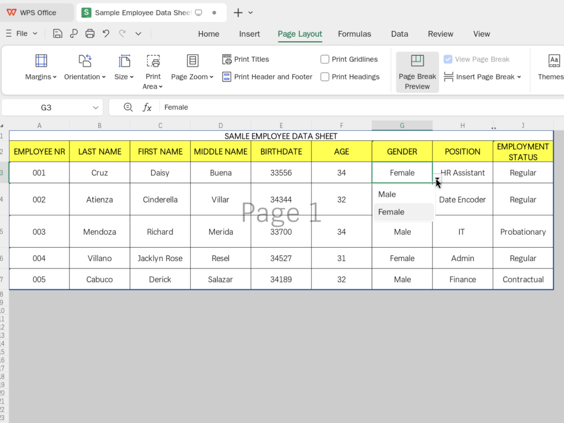
Task: Click Print Header and Footer
Action: click(x=267, y=77)
